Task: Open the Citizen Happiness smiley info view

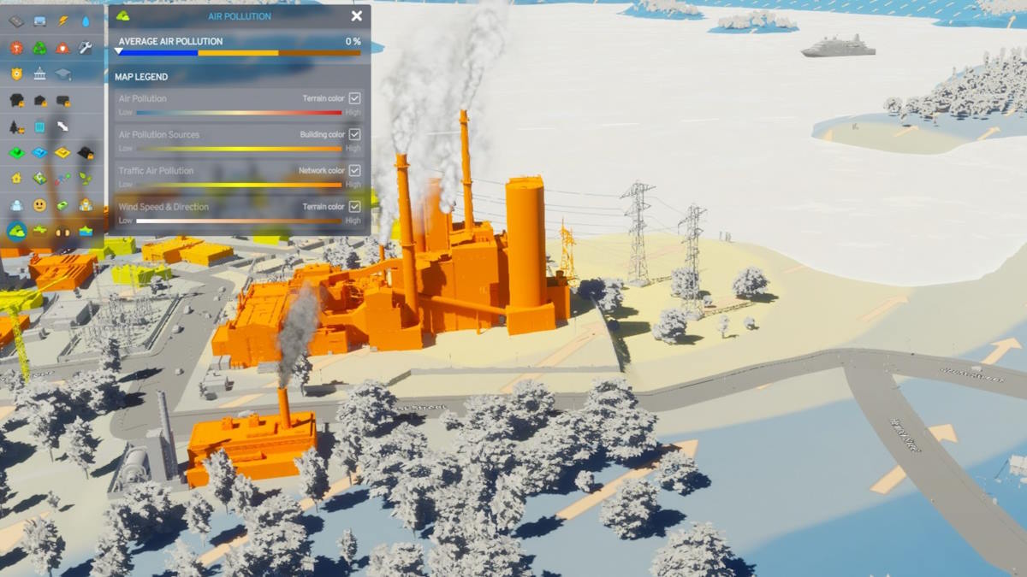Action: (39, 206)
